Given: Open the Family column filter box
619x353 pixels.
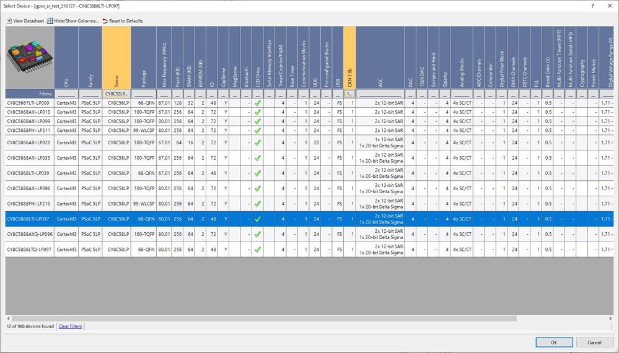Looking at the screenshot, I should [90, 94].
